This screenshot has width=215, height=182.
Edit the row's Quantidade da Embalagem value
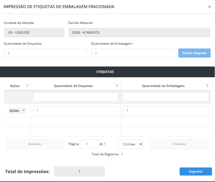[x=165, y=111]
